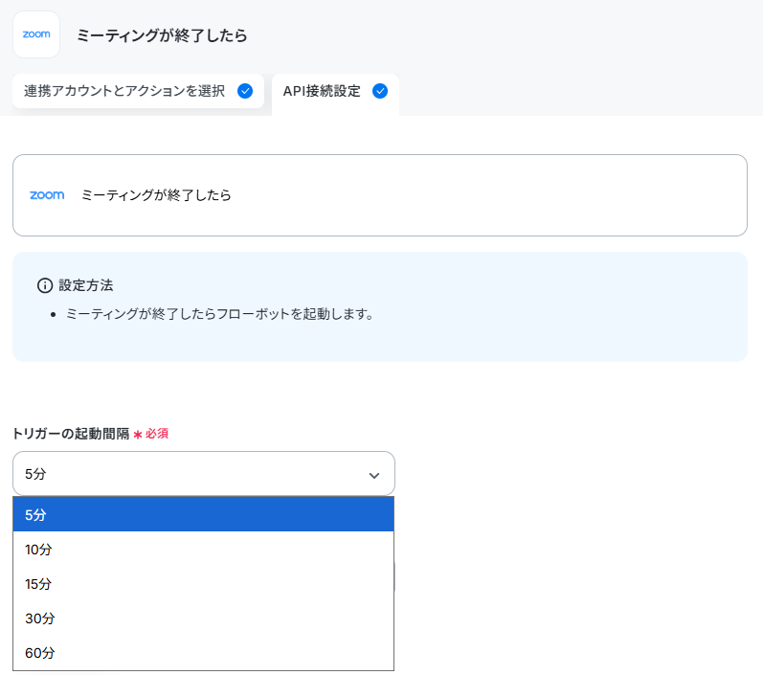Switch to the API接続設定 tab
This screenshot has width=763, height=675.
335,94
